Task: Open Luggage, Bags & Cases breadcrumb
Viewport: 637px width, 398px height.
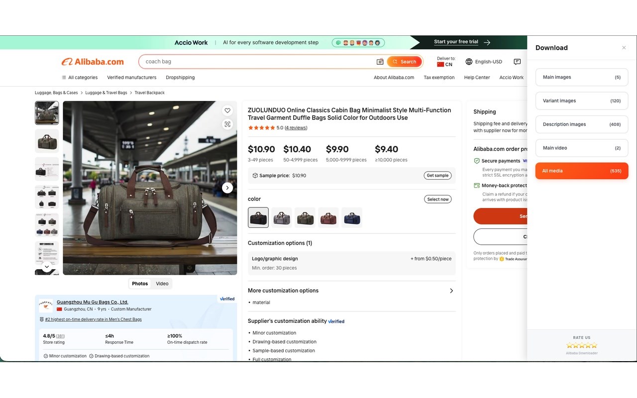Action: click(x=56, y=93)
